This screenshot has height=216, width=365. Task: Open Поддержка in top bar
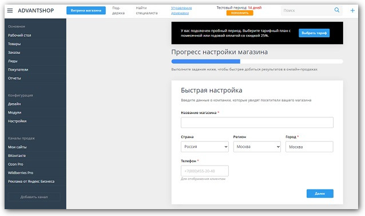(x=118, y=10)
